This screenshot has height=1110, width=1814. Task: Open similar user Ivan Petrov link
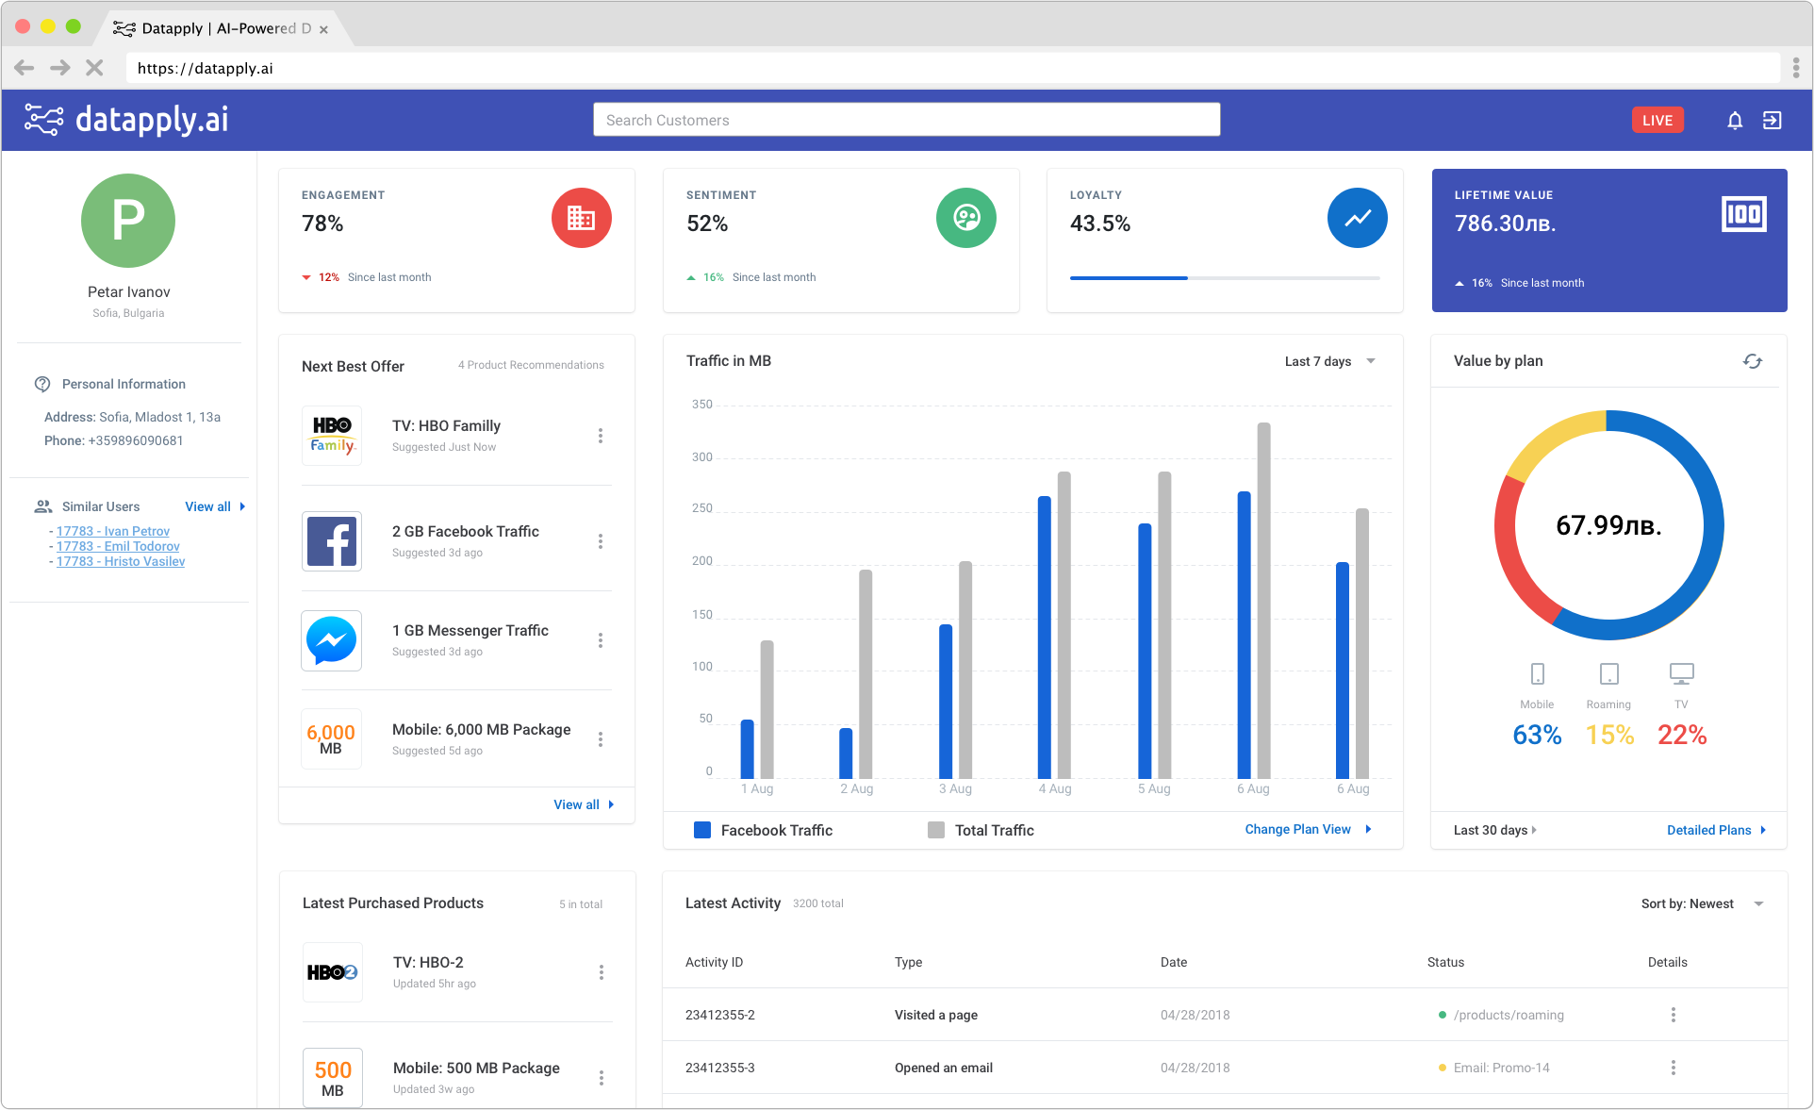(x=113, y=531)
